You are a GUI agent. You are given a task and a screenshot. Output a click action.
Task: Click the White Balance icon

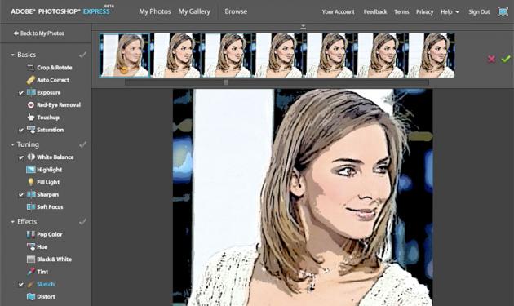point(31,157)
